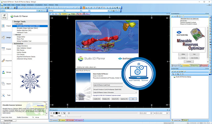Select Optimize Mineable Envelopes entry
The image size is (212, 124).
[188, 22]
